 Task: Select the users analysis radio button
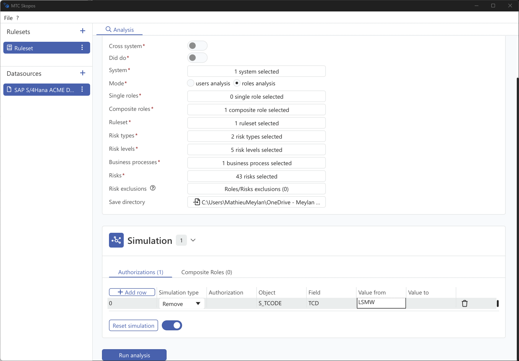pos(190,83)
